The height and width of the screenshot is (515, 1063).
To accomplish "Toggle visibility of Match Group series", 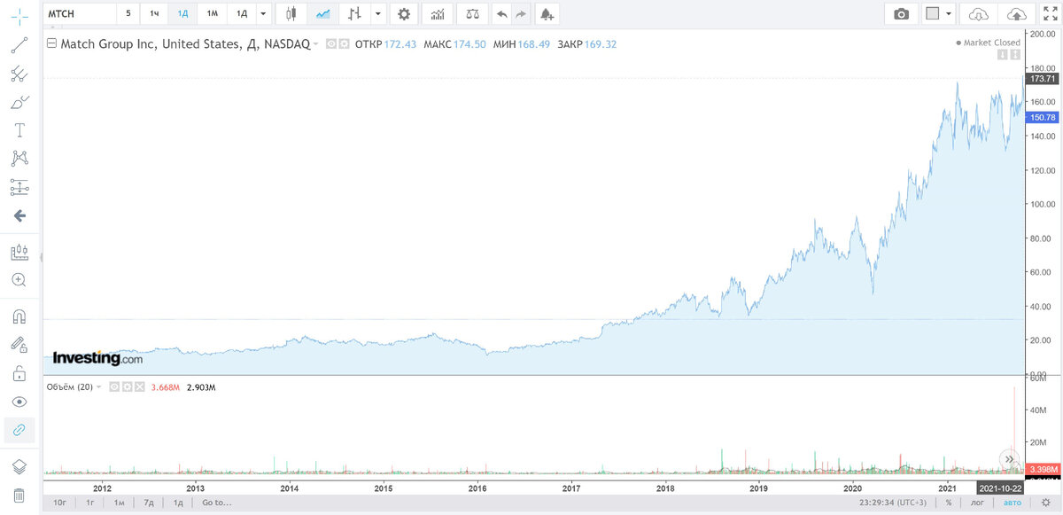I will 331,43.
